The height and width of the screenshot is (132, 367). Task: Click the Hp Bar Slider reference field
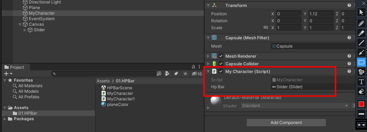pyautogui.click(x=313, y=87)
